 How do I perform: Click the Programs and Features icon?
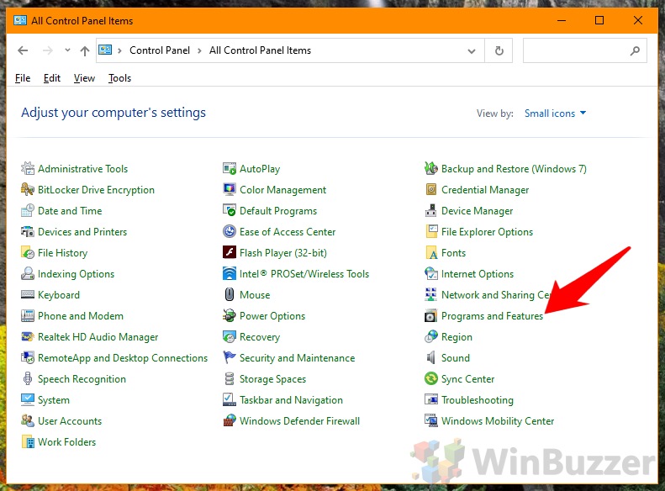tap(431, 315)
